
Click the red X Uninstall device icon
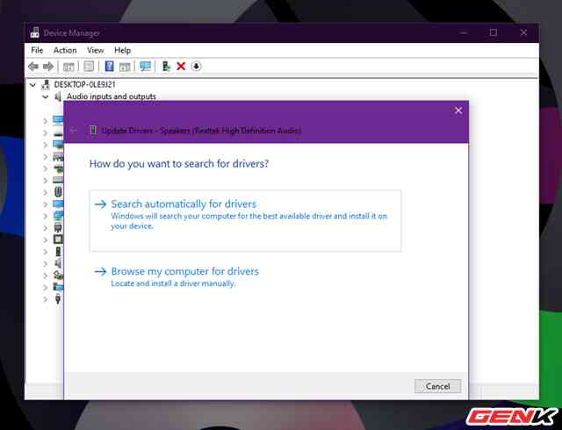(x=181, y=66)
